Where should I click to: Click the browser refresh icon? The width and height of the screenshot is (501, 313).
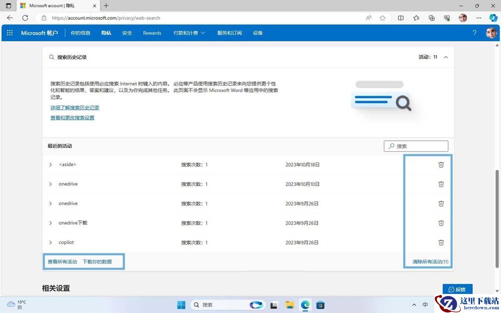pos(25,18)
